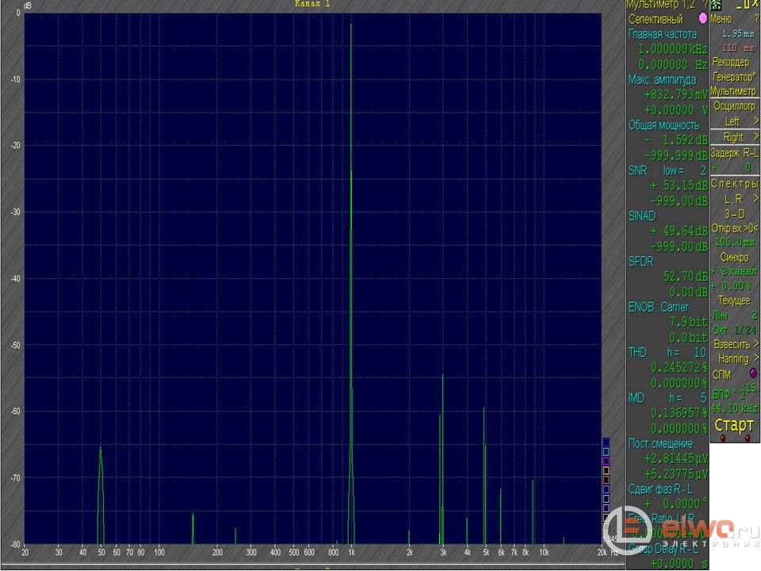
Task: Expand the Взвесить weighting options
Action: tap(735, 343)
